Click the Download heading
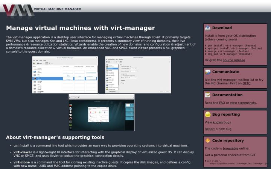 222,28
